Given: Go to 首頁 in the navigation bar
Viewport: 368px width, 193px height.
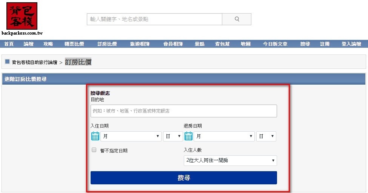Looking at the screenshot, I should point(9,44).
